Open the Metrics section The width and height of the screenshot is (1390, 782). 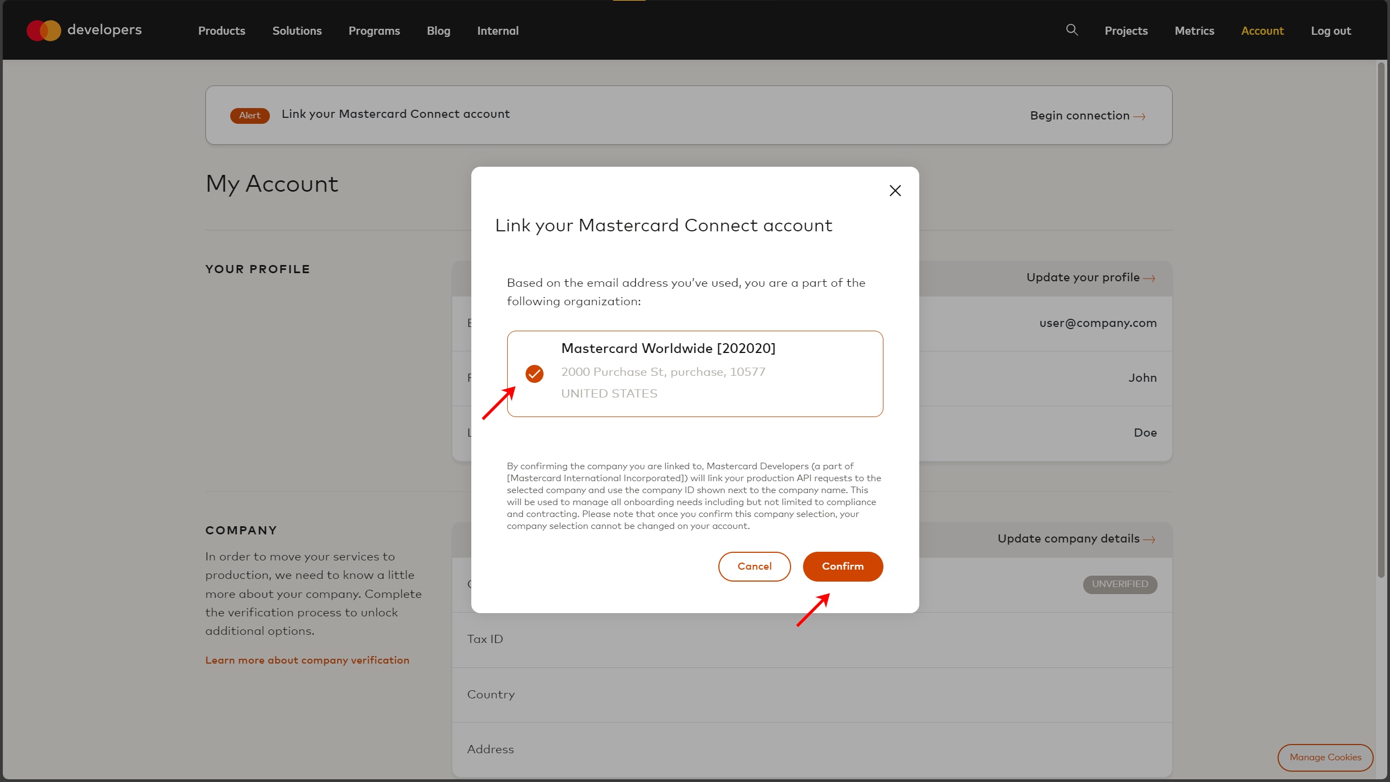click(1195, 31)
